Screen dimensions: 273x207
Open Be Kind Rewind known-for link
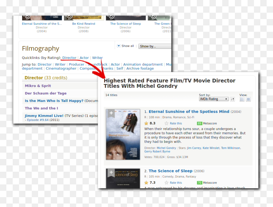tap(83, 24)
